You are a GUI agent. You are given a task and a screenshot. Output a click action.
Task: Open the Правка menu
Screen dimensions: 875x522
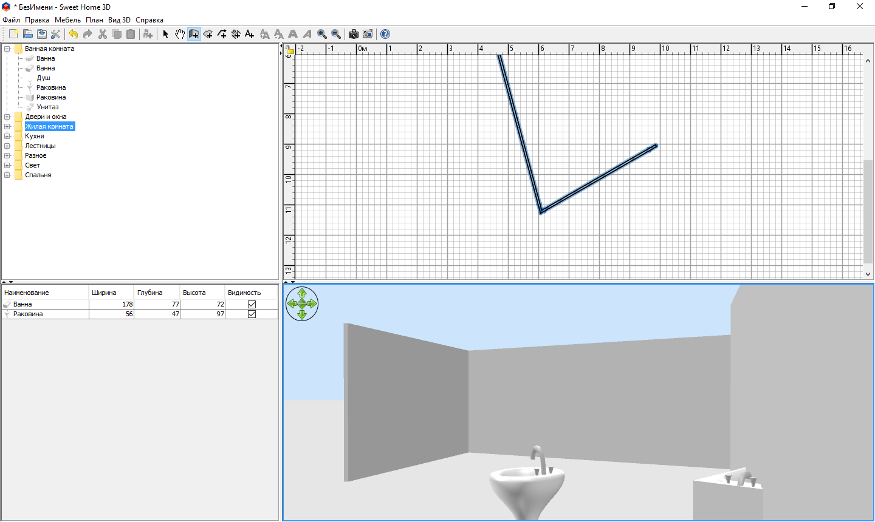pos(37,20)
